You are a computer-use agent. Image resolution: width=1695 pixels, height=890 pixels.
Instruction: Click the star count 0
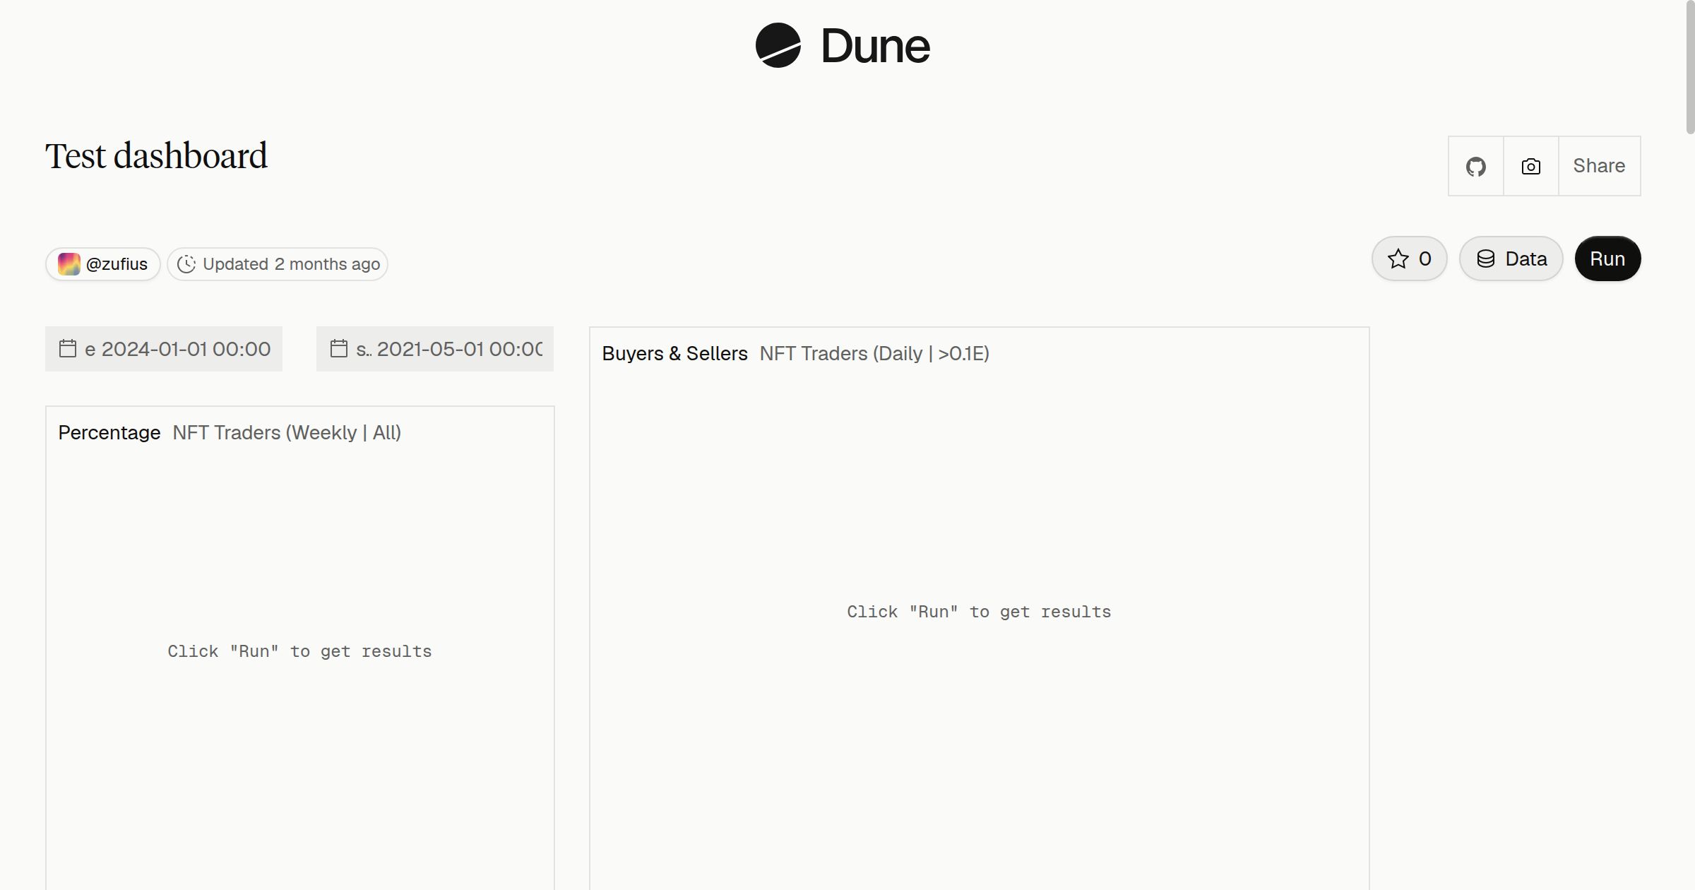click(1425, 259)
